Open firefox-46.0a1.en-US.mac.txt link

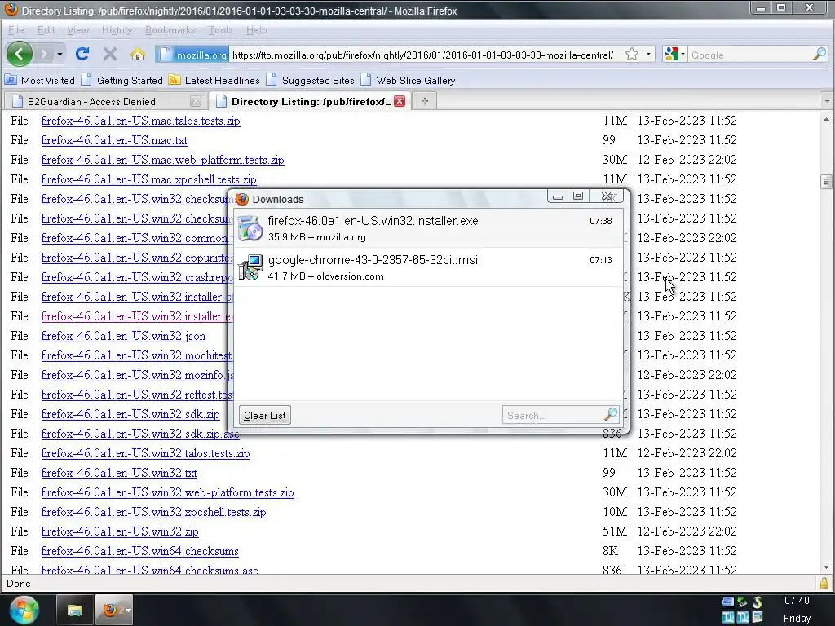point(114,140)
